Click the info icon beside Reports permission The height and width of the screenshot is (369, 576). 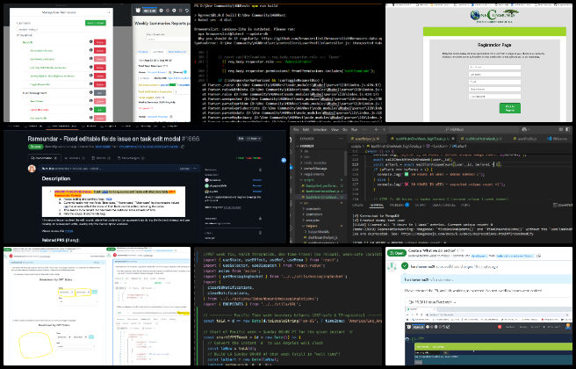90,42
